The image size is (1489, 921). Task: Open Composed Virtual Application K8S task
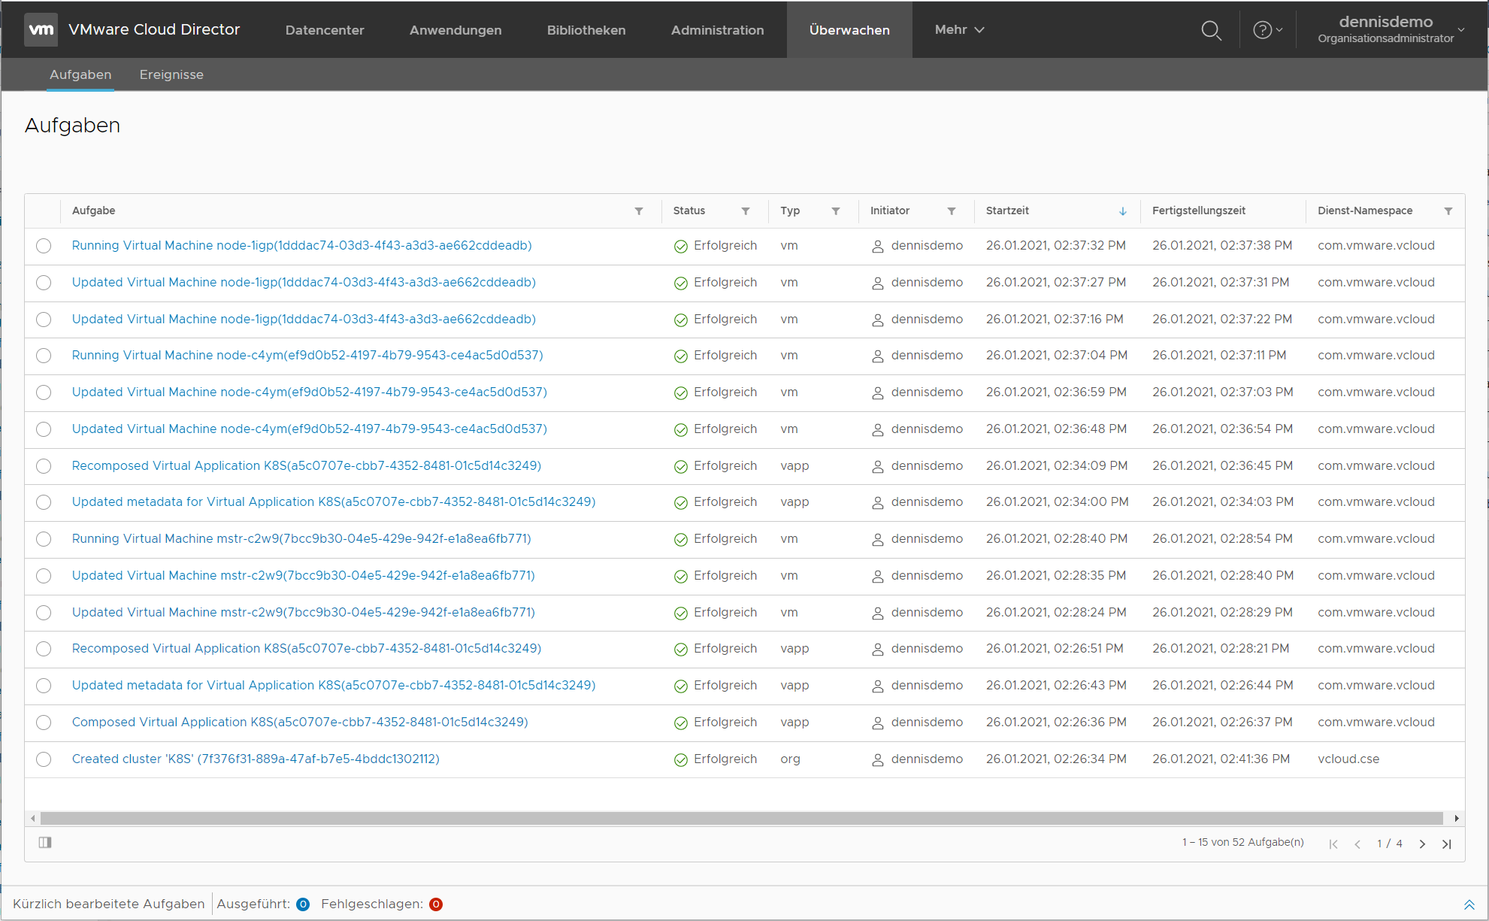[300, 723]
